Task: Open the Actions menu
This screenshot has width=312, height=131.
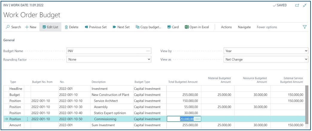Action: (x=226, y=27)
